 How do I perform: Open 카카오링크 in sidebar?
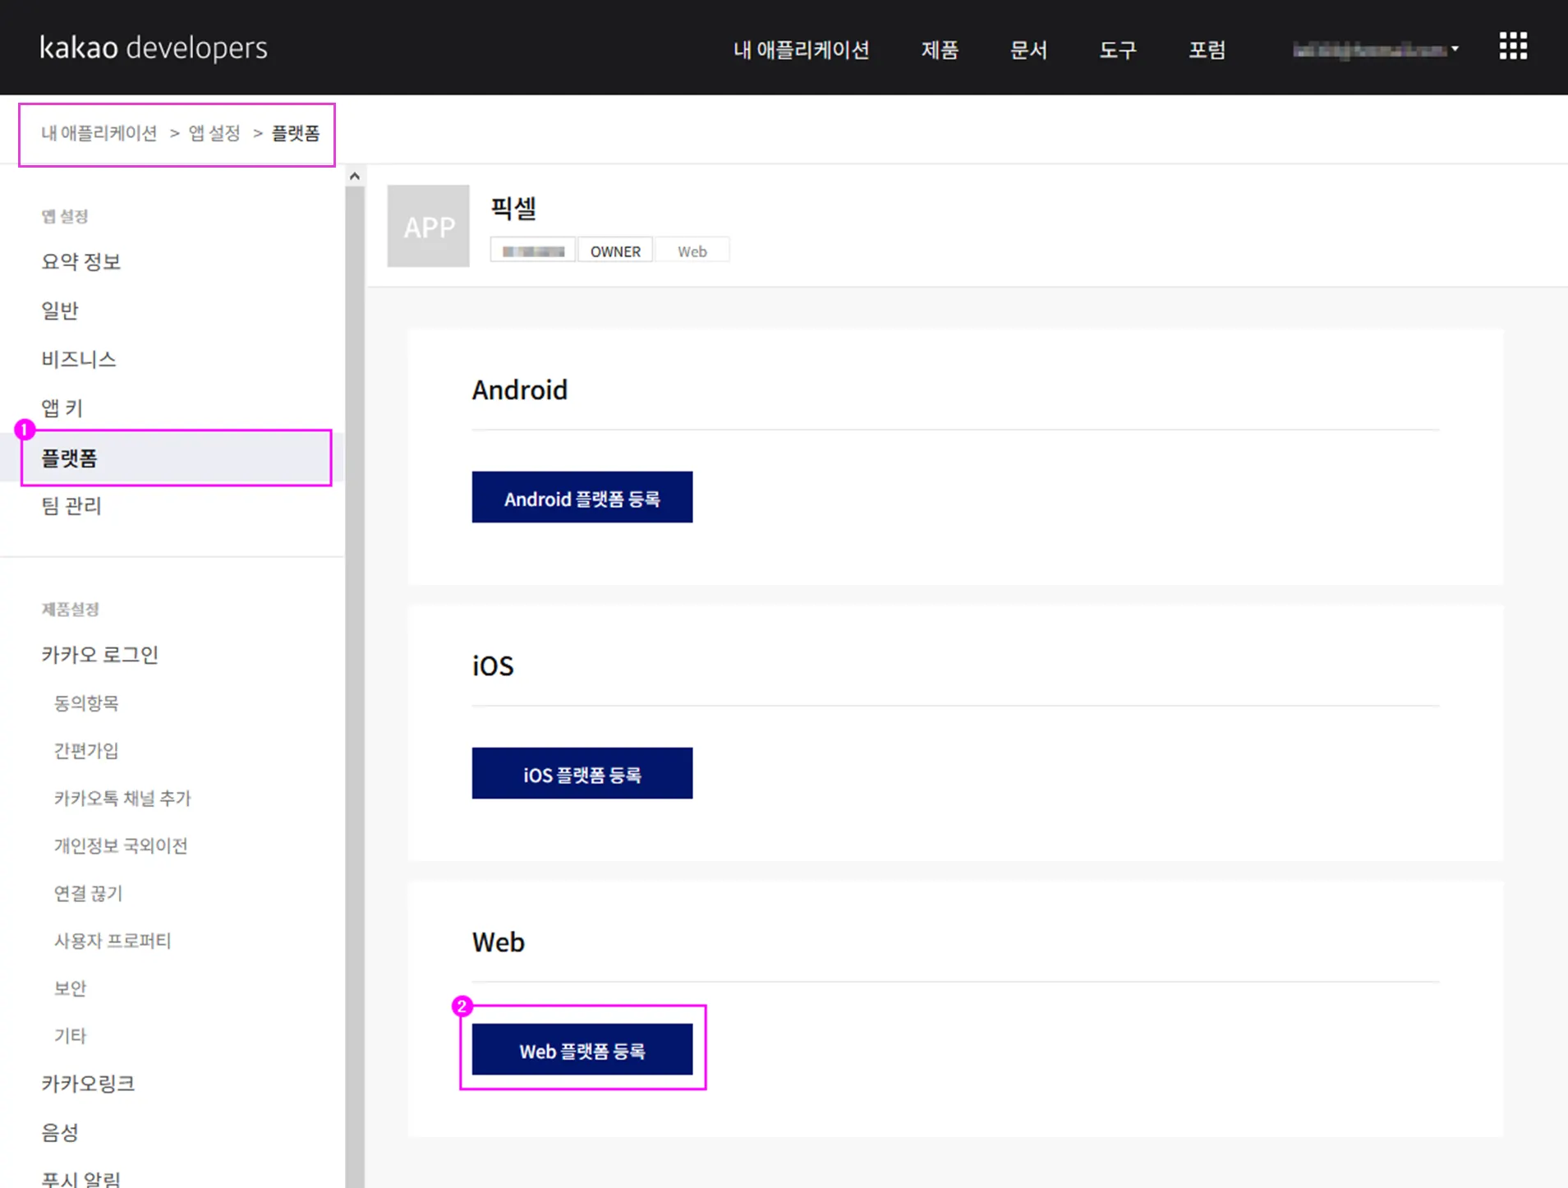[88, 1084]
